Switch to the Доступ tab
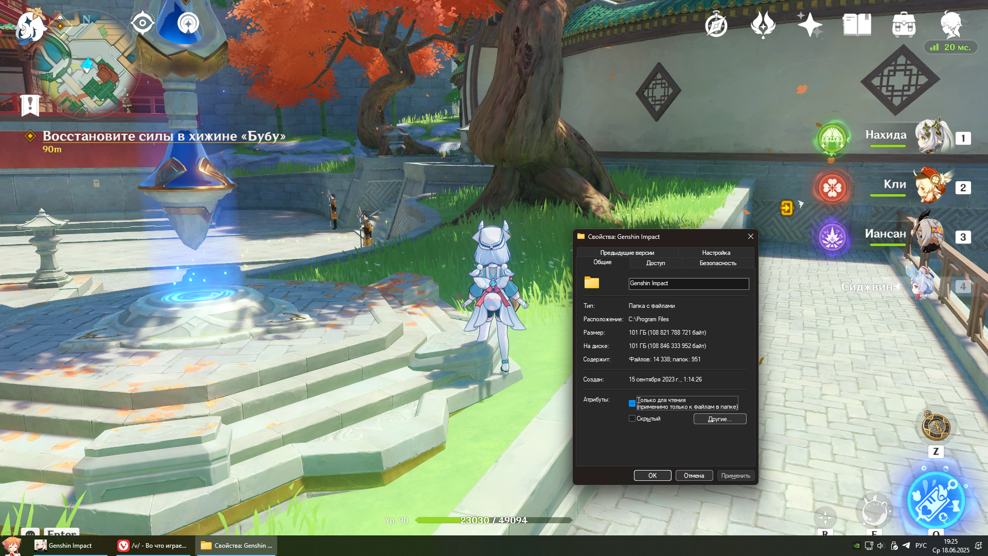Screen dimensions: 988x556 (x=655, y=263)
